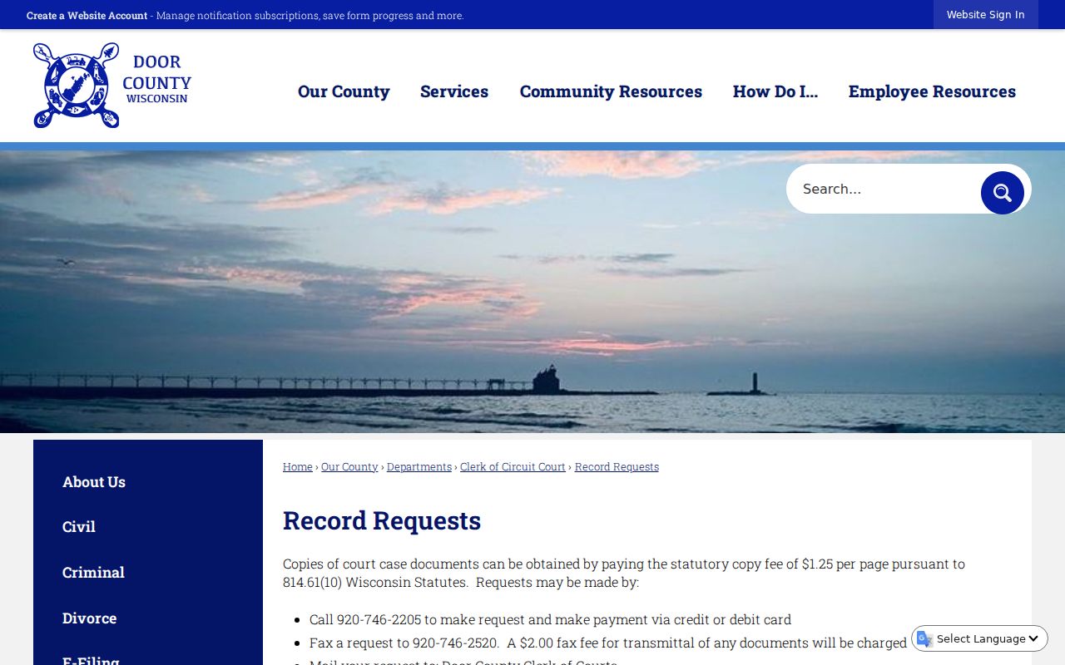Open the Services menu
The height and width of the screenshot is (665, 1065).
point(454,91)
